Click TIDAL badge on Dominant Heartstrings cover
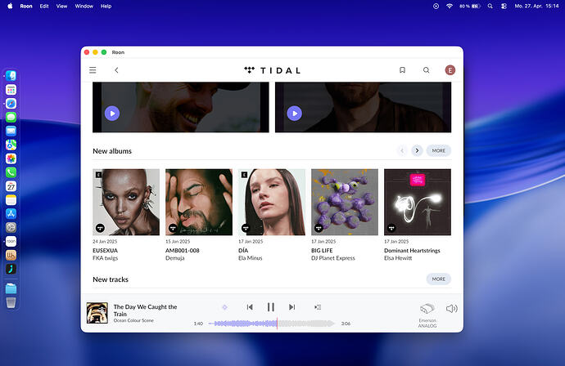This screenshot has height=366, width=565. click(391, 228)
